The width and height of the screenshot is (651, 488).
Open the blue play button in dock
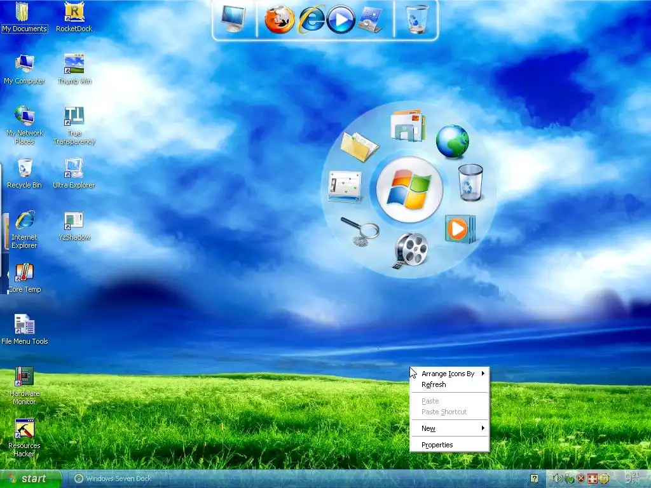341,20
